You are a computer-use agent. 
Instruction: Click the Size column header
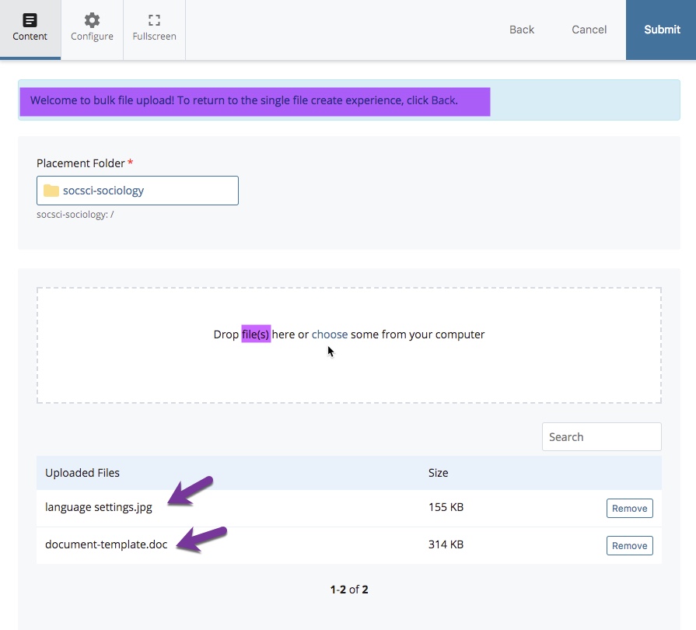point(438,473)
